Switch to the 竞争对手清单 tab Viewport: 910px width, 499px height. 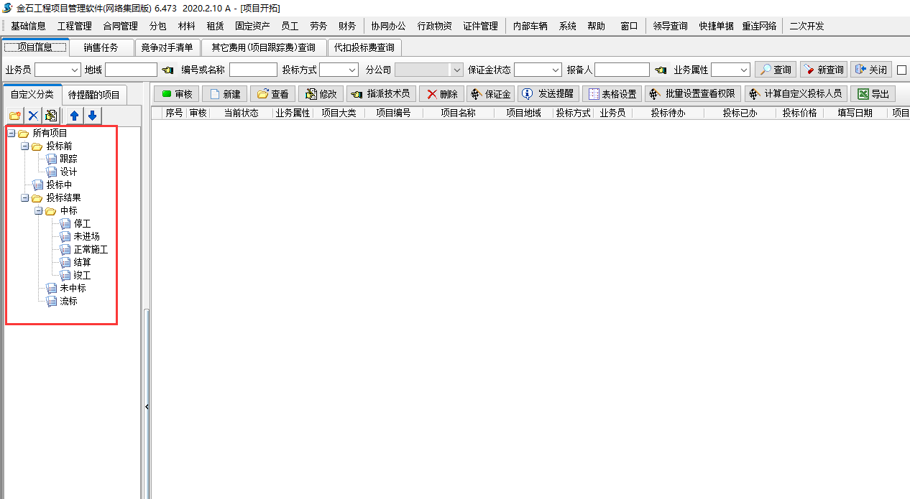click(167, 47)
